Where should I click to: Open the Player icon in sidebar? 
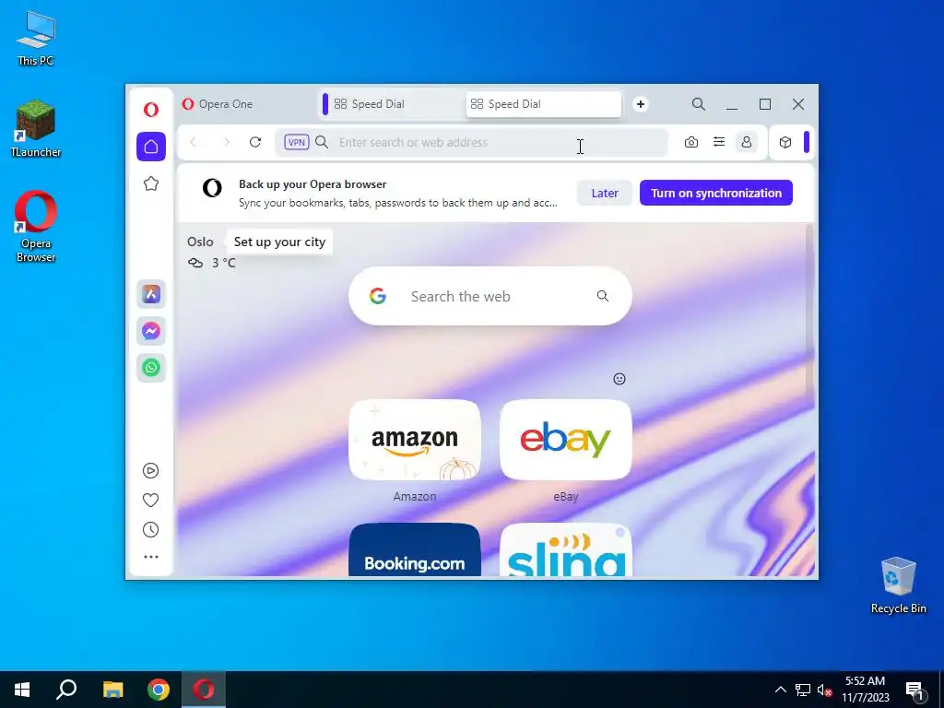150,471
